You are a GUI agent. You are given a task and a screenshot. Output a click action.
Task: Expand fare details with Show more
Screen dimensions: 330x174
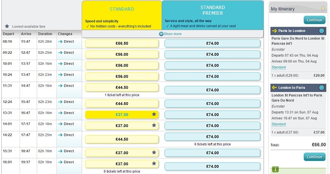pos(170,34)
